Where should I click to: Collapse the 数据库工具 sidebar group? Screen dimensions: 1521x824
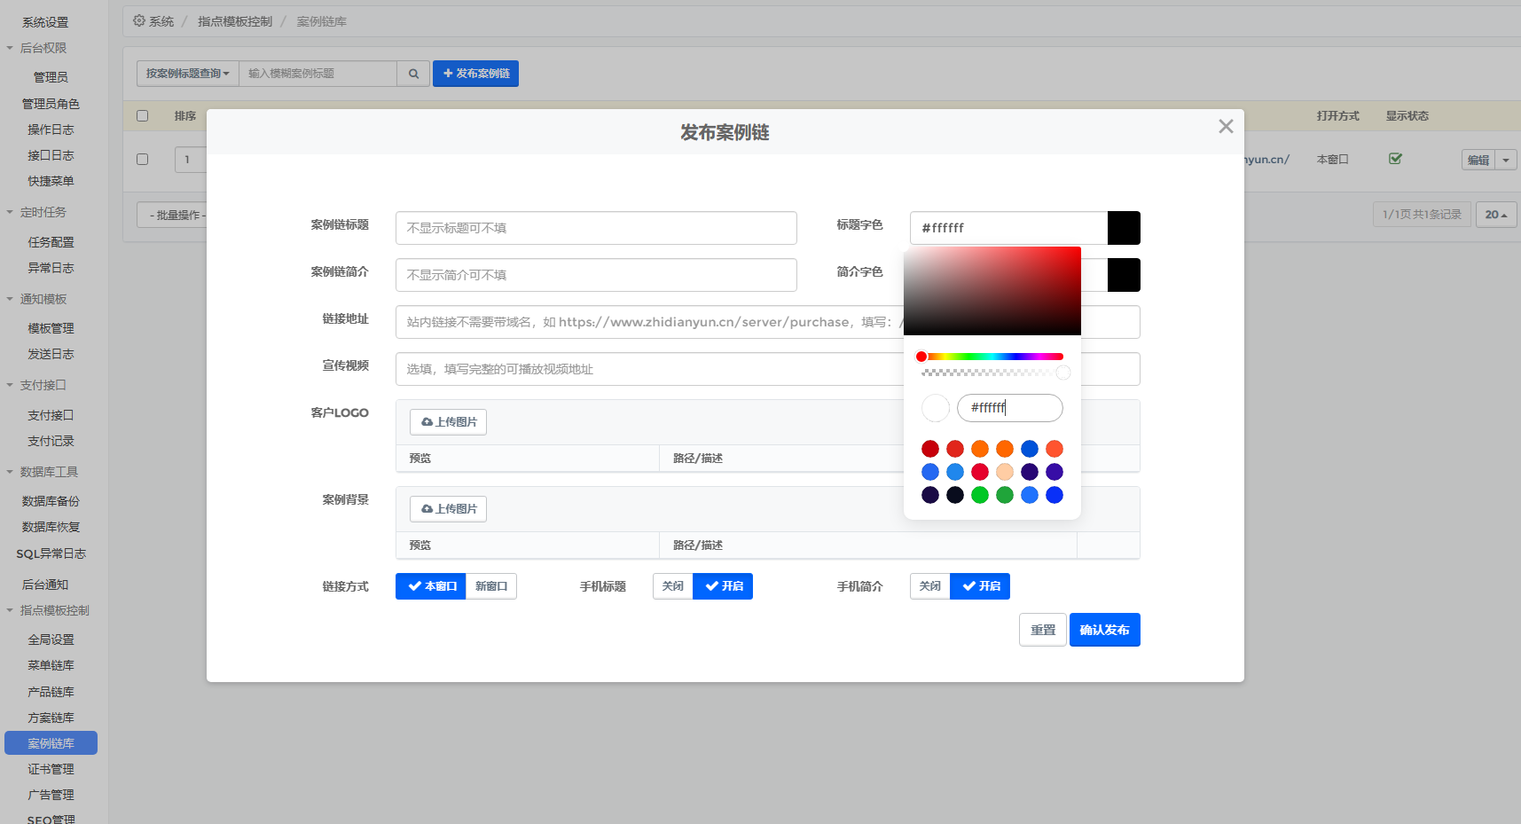tap(43, 472)
